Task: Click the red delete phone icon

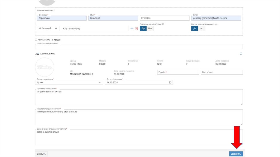Action: click(x=136, y=28)
